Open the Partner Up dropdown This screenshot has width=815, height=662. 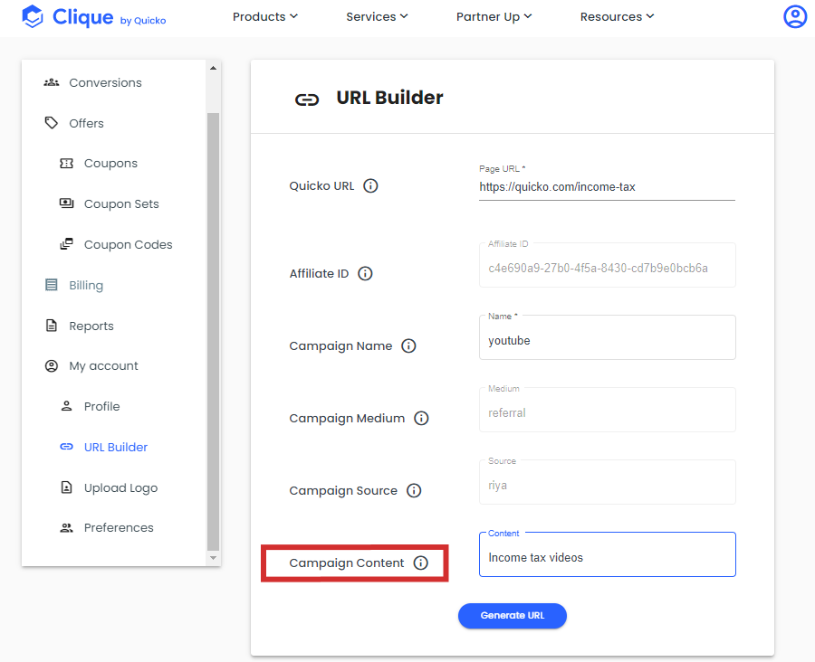[x=494, y=16]
